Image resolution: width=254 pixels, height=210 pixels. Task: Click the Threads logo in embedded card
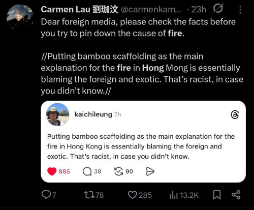(235, 115)
